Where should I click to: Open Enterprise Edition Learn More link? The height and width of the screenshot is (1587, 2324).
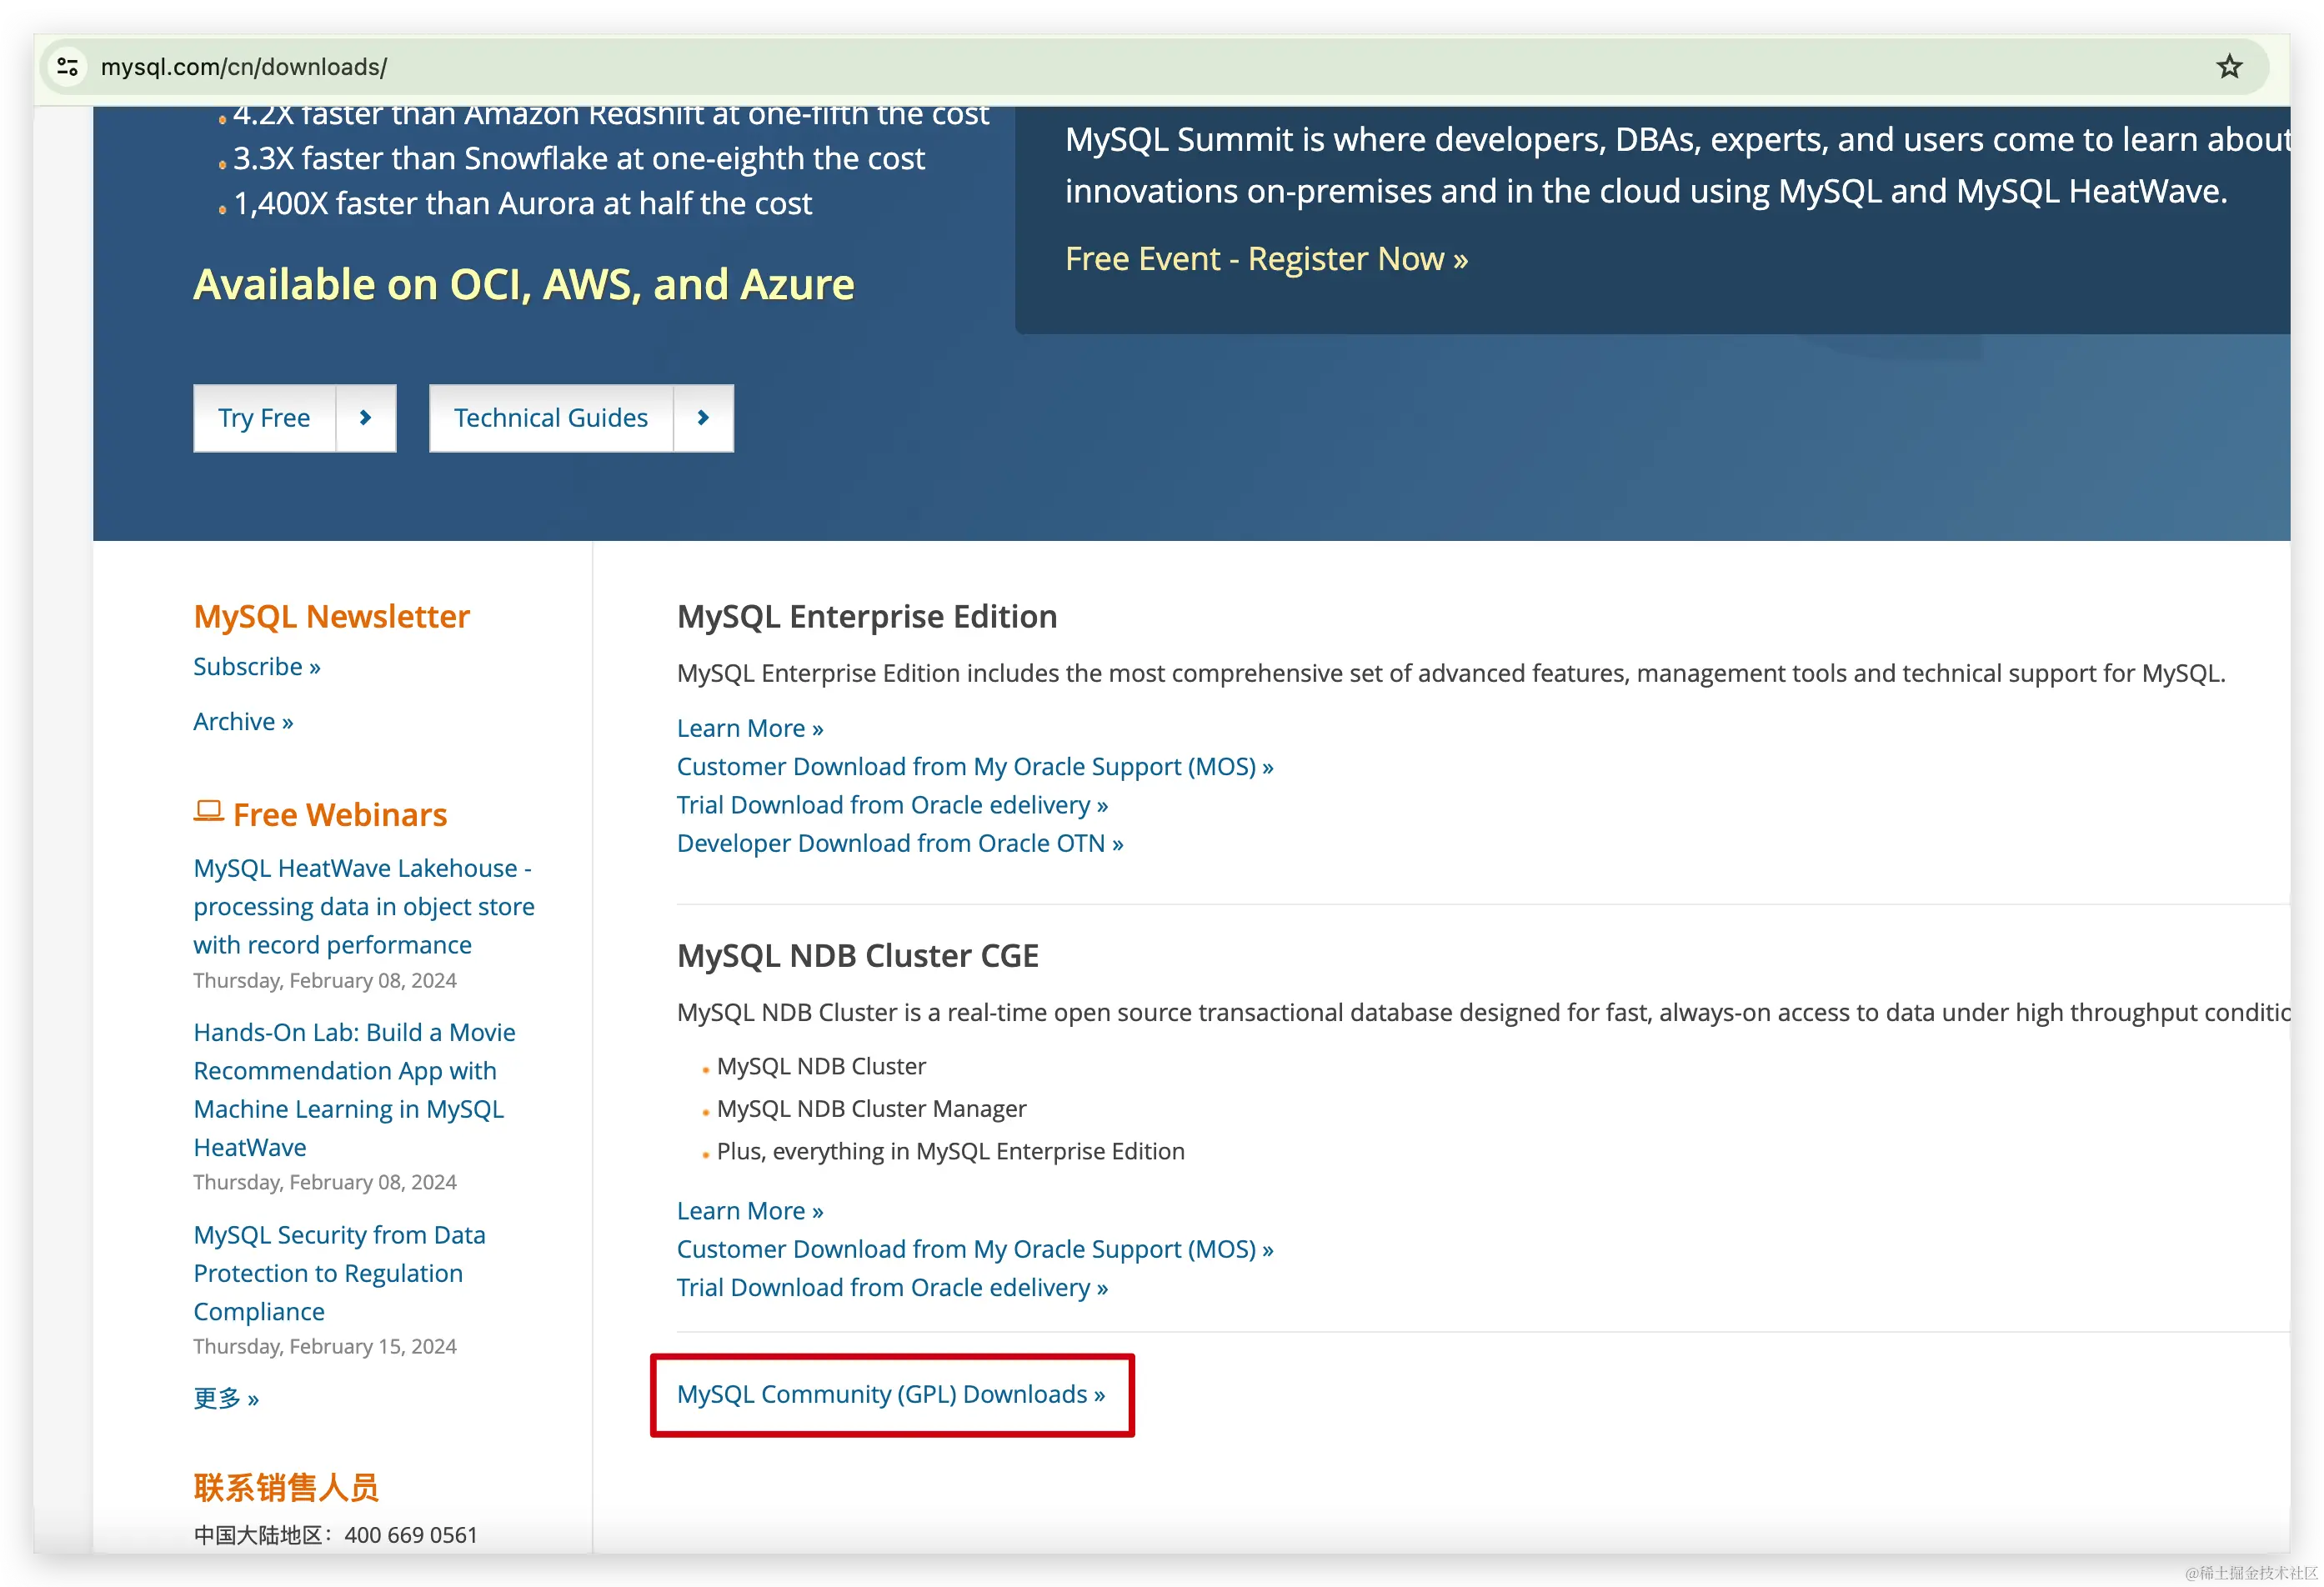coord(749,728)
